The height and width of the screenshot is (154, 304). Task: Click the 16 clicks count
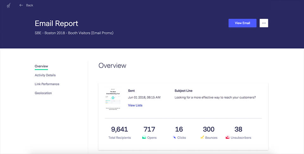179,129
